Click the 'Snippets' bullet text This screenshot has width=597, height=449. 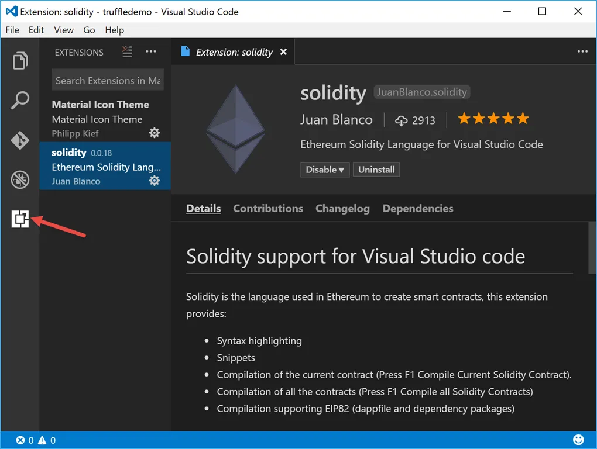point(236,358)
